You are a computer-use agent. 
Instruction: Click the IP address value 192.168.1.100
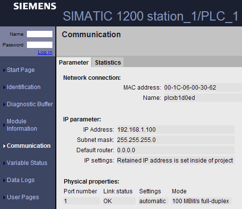136,130
